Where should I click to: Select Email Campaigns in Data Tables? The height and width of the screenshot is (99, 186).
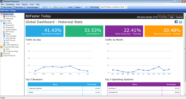(x=11, y=29)
